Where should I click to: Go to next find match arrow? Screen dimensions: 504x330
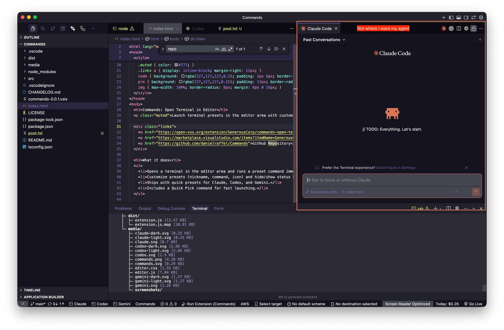pyautogui.click(x=269, y=49)
